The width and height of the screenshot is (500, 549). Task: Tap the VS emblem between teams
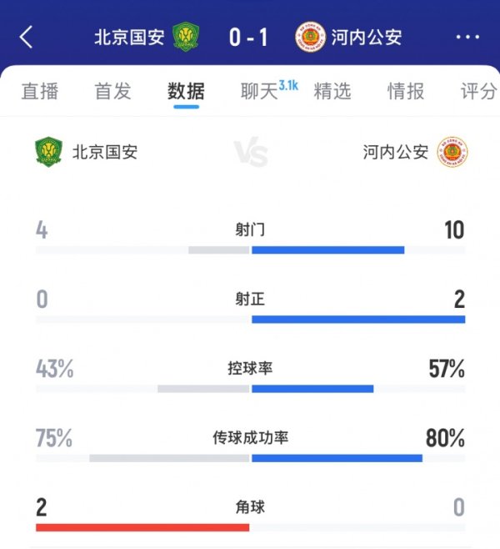[x=250, y=153]
